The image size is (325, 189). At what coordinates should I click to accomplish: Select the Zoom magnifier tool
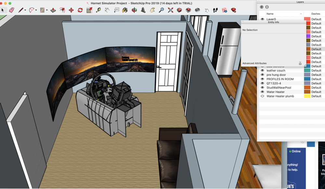pos(161,10)
